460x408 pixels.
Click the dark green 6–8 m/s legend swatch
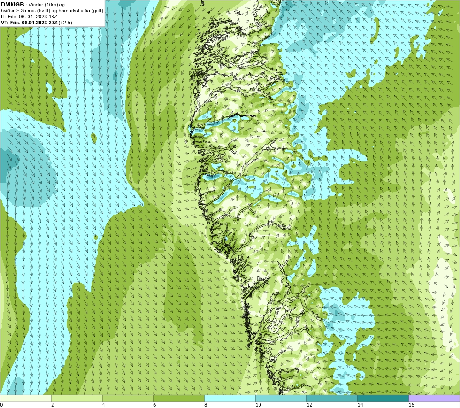[x=179, y=398]
